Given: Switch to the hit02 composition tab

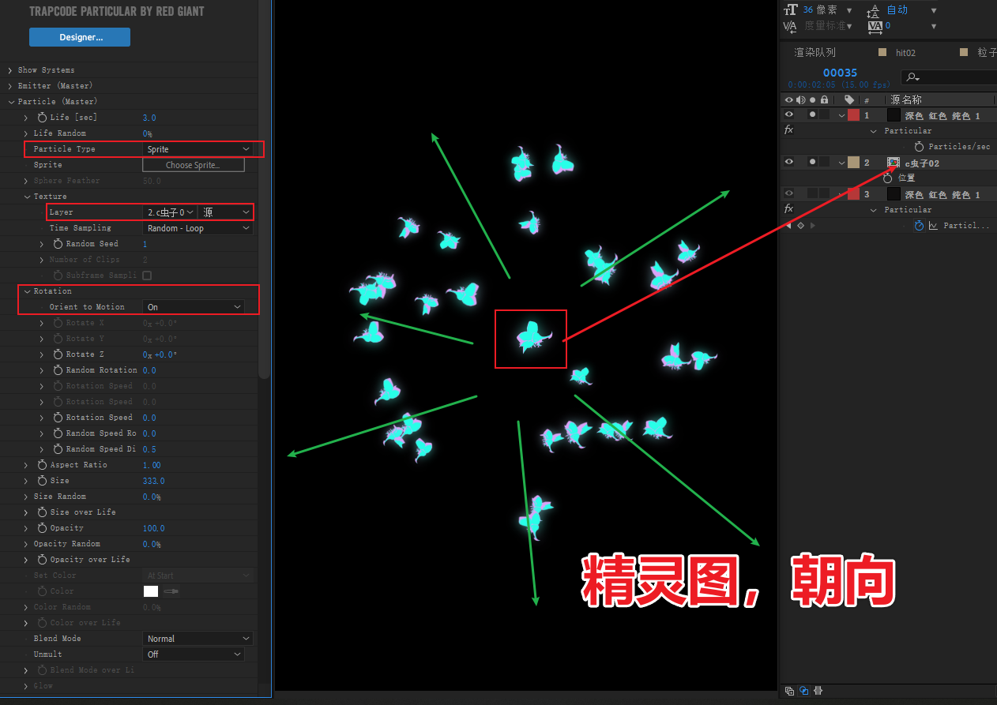Looking at the screenshot, I should (x=905, y=52).
